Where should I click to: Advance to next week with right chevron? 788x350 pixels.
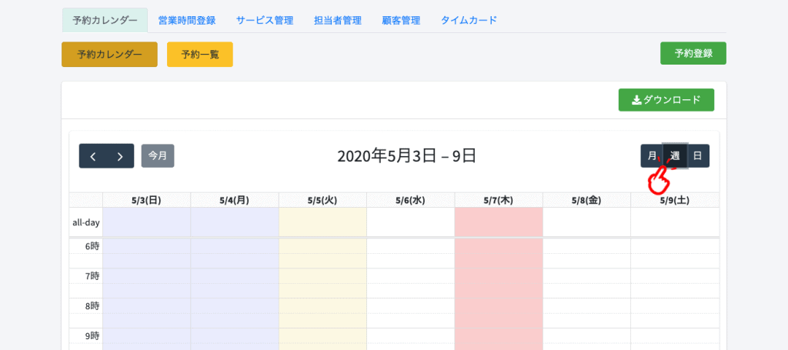coord(120,156)
